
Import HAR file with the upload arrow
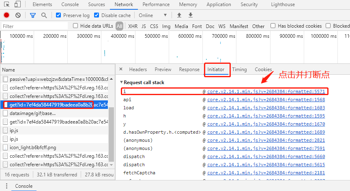click(179, 15)
